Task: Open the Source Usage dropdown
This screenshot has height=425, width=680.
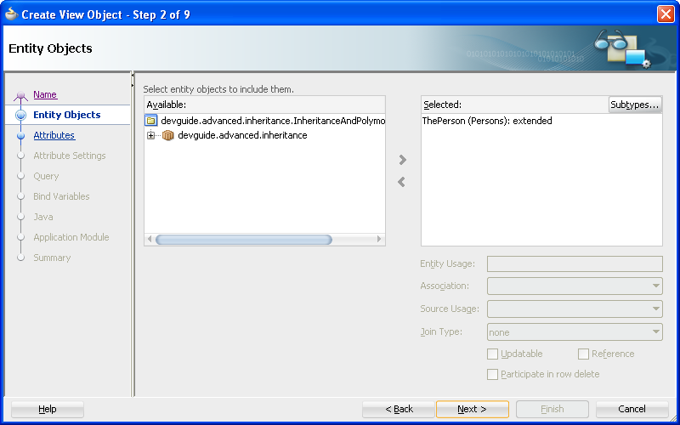Action: (x=654, y=309)
